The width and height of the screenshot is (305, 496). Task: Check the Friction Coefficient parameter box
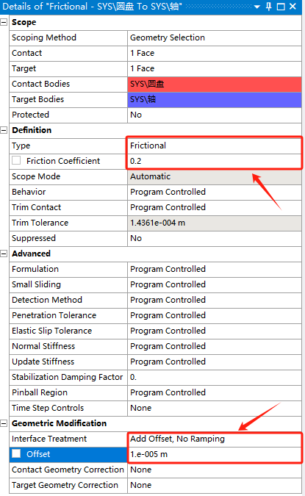(16, 161)
